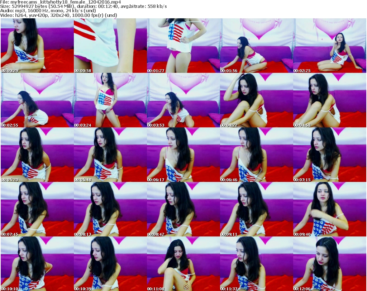Select the thumbnail stamped 00:01:27
367x291 pixels.
point(183,46)
